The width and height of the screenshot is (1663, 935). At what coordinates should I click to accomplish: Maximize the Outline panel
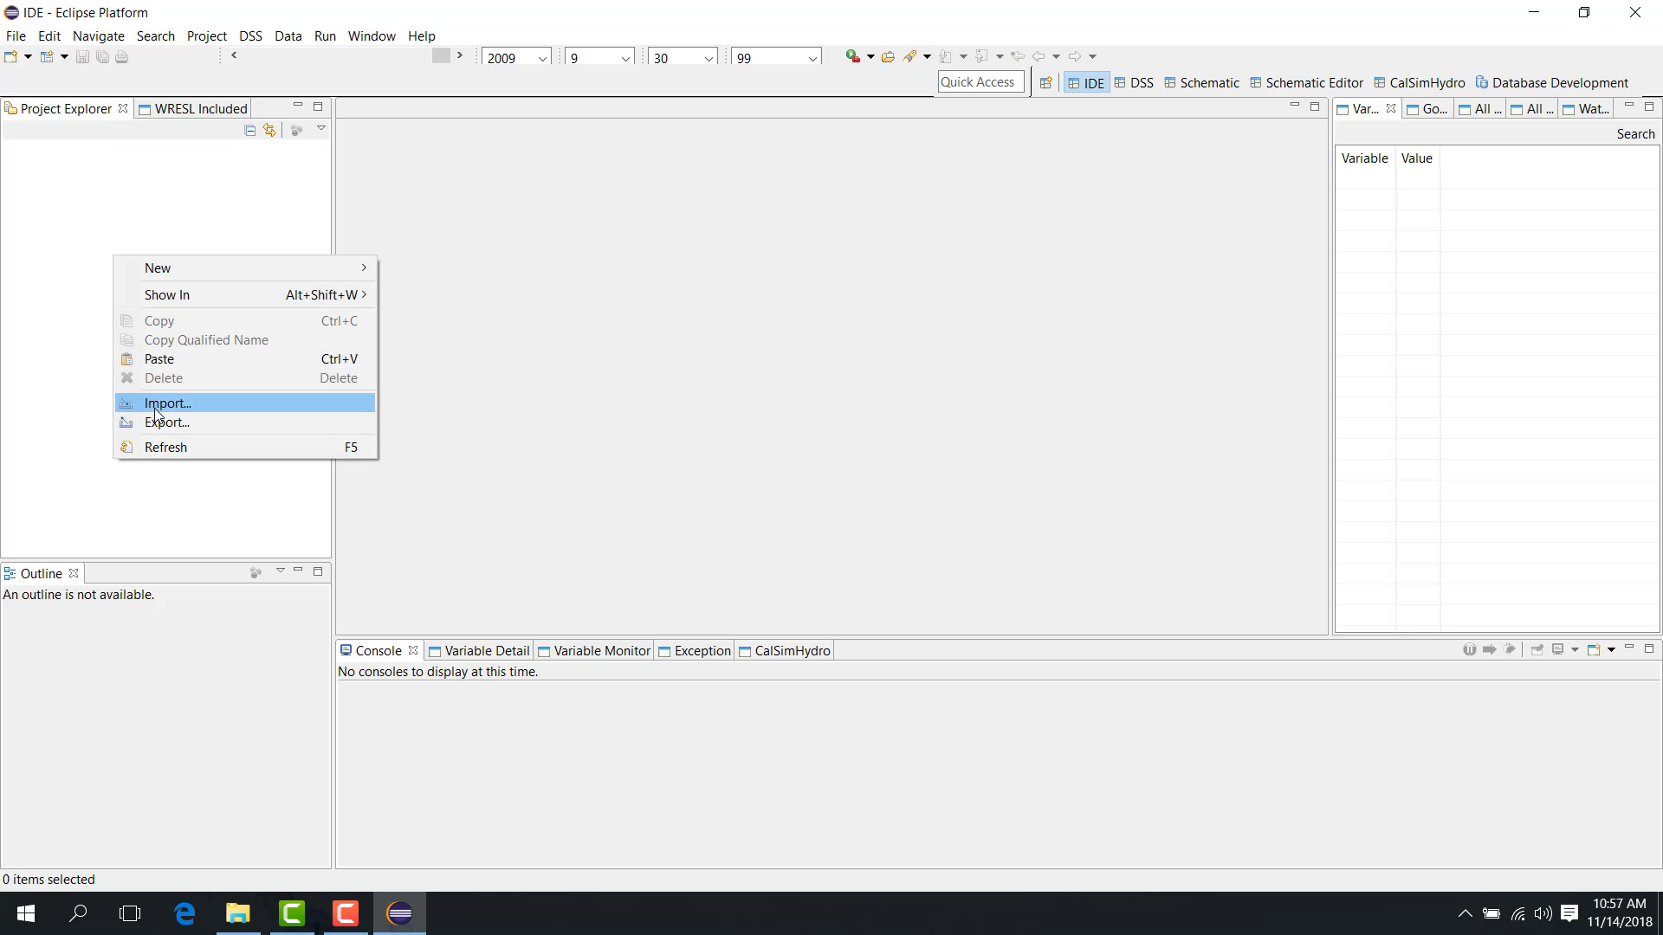(318, 571)
